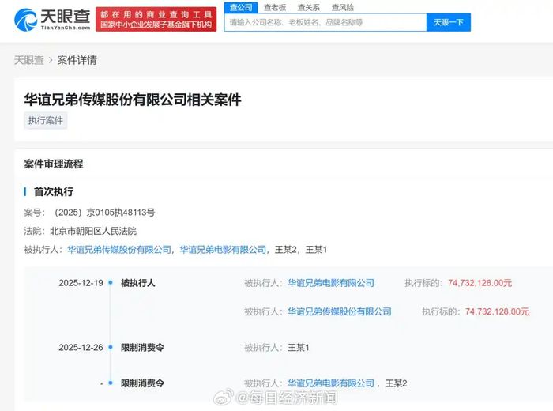Screen dimensions: 553x411
Task: Open 华谊兄弟电影有限公司 link in the 2025-12-19 row
Action: tap(330, 283)
